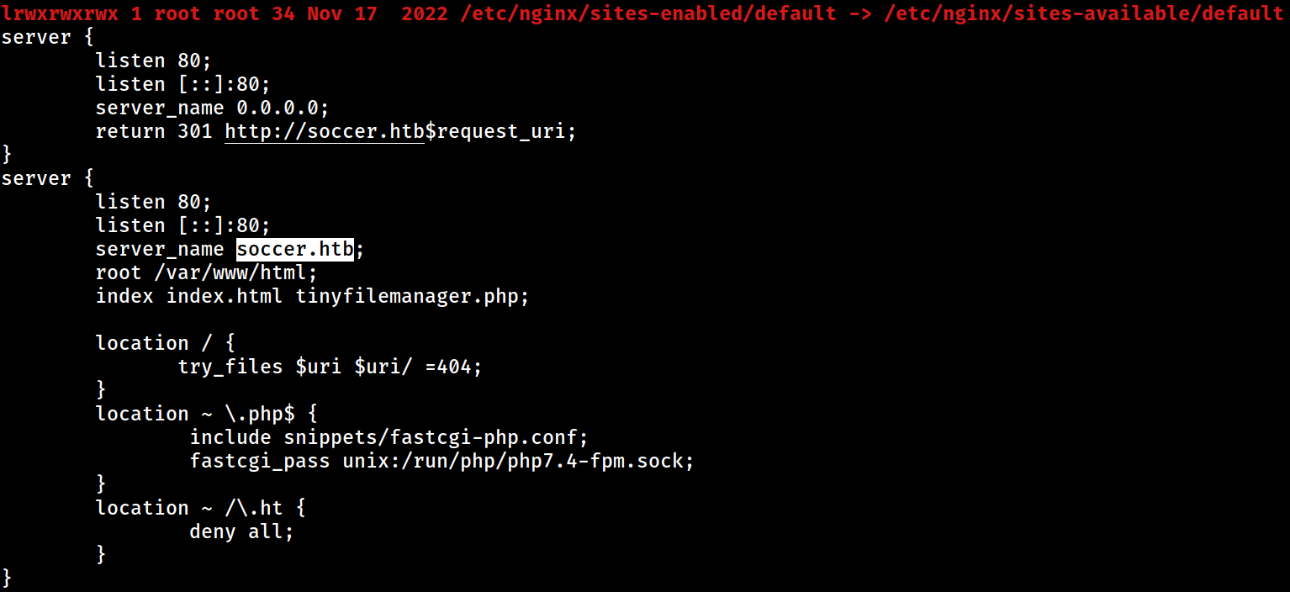Click the return 301 status code
Screen dimensions: 1290x592
click(x=195, y=131)
